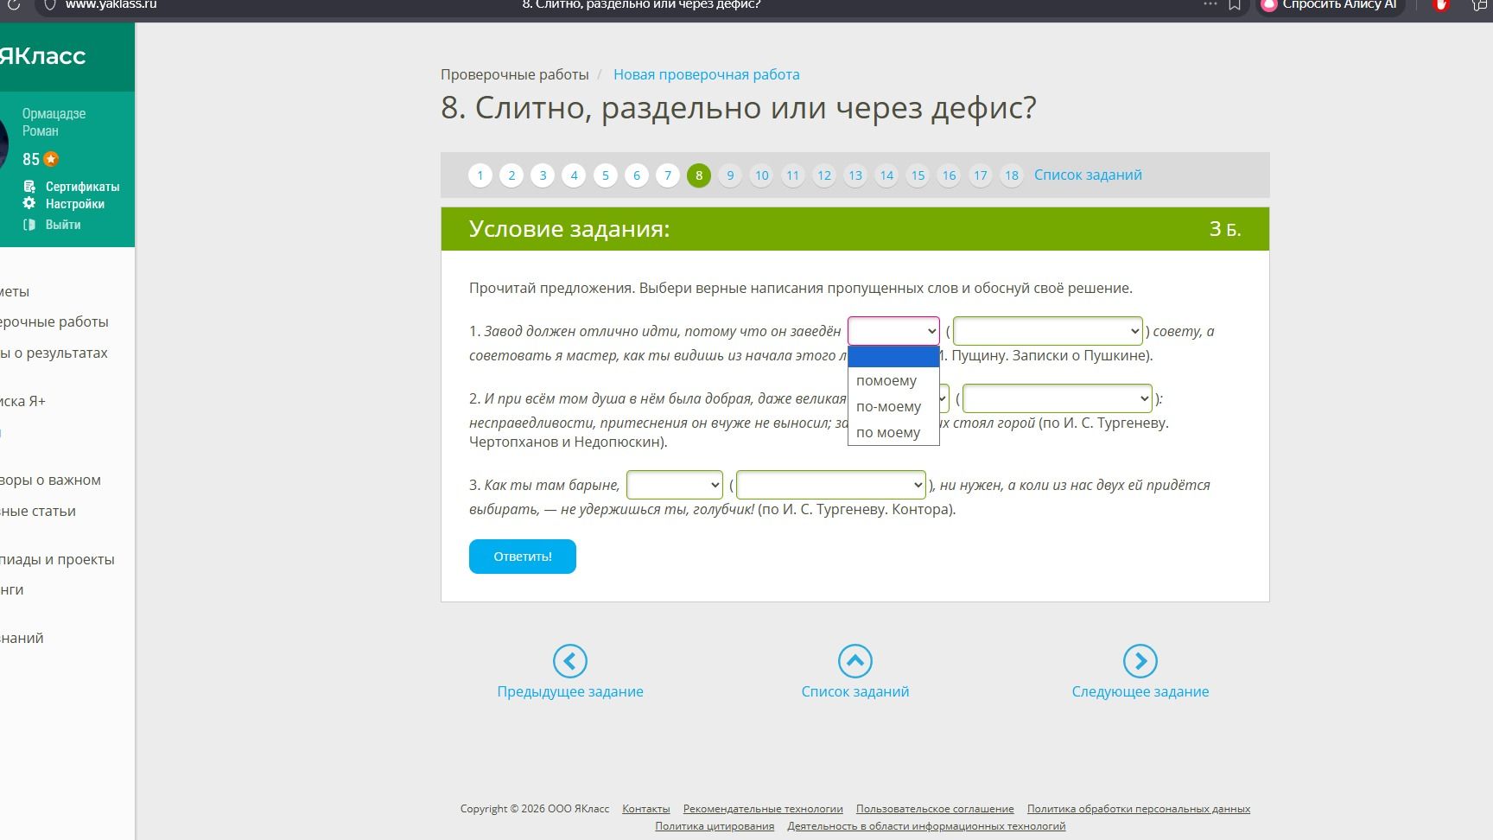Open the explanation dropdown in sentence 2

1057,398
